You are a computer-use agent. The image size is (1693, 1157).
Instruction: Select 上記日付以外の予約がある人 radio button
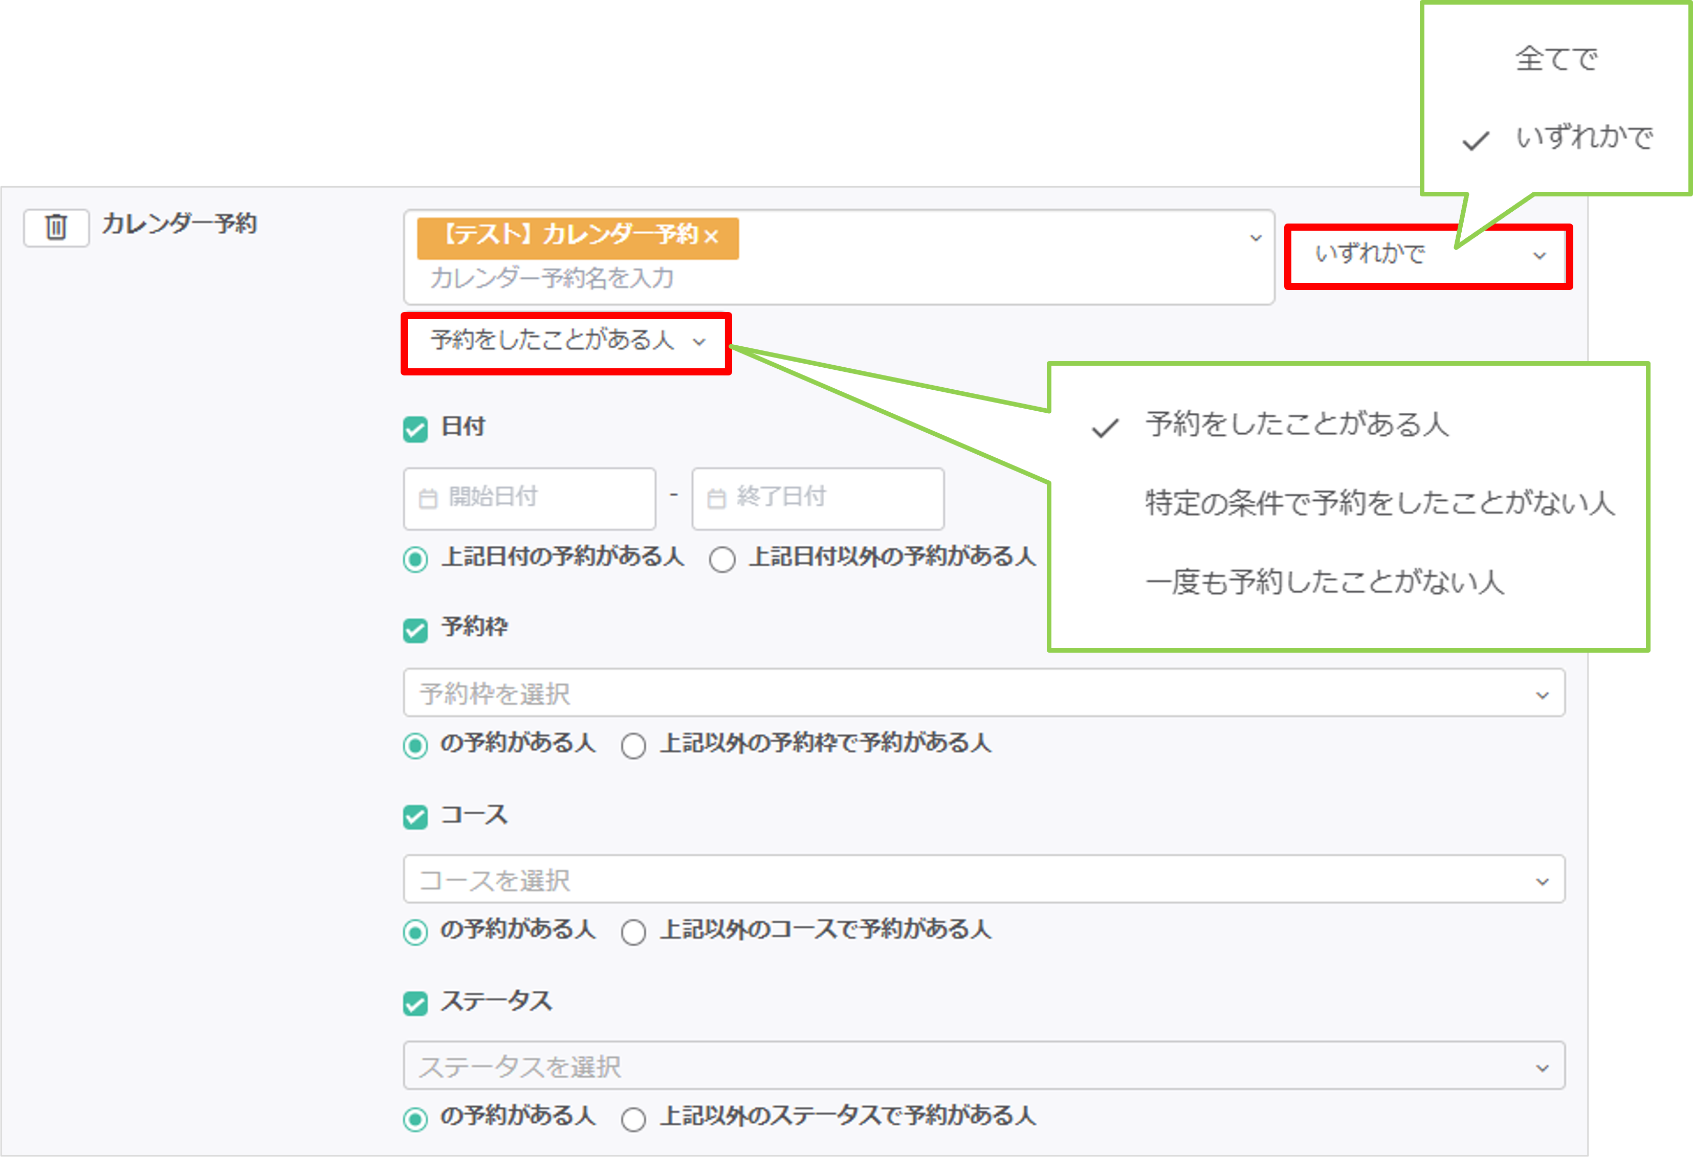tap(722, 559)
